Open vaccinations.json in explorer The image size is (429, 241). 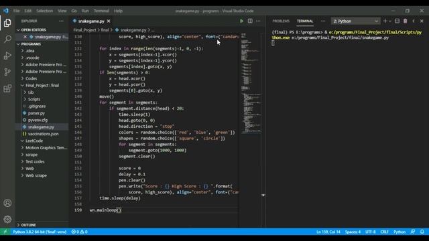43,134
